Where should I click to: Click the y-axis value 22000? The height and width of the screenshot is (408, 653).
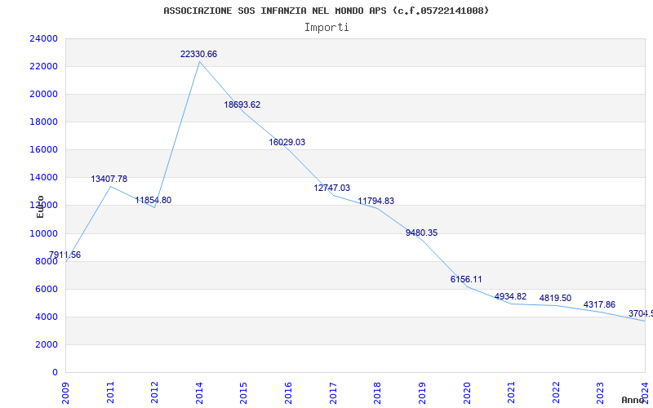pos(43,67)
